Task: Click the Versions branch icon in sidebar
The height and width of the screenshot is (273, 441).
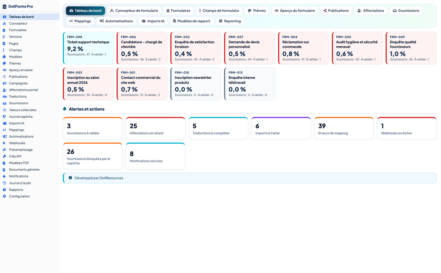Action: [4, 37]
